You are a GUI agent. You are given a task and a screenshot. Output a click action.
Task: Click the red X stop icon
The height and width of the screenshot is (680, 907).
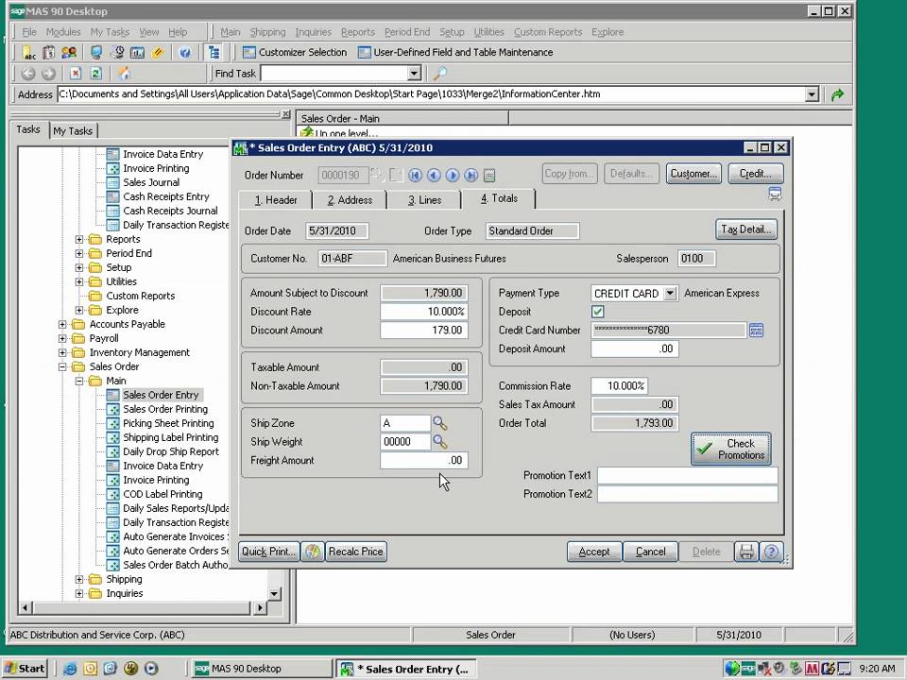tap(76, 74)
